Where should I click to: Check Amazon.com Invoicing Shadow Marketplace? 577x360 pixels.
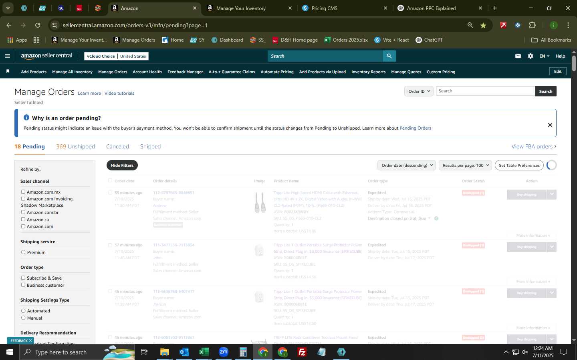pos(23,199)
